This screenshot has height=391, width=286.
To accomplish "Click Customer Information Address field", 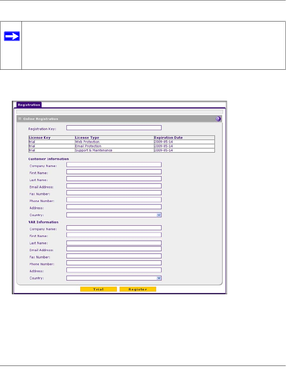I will (x=114, y=207).
